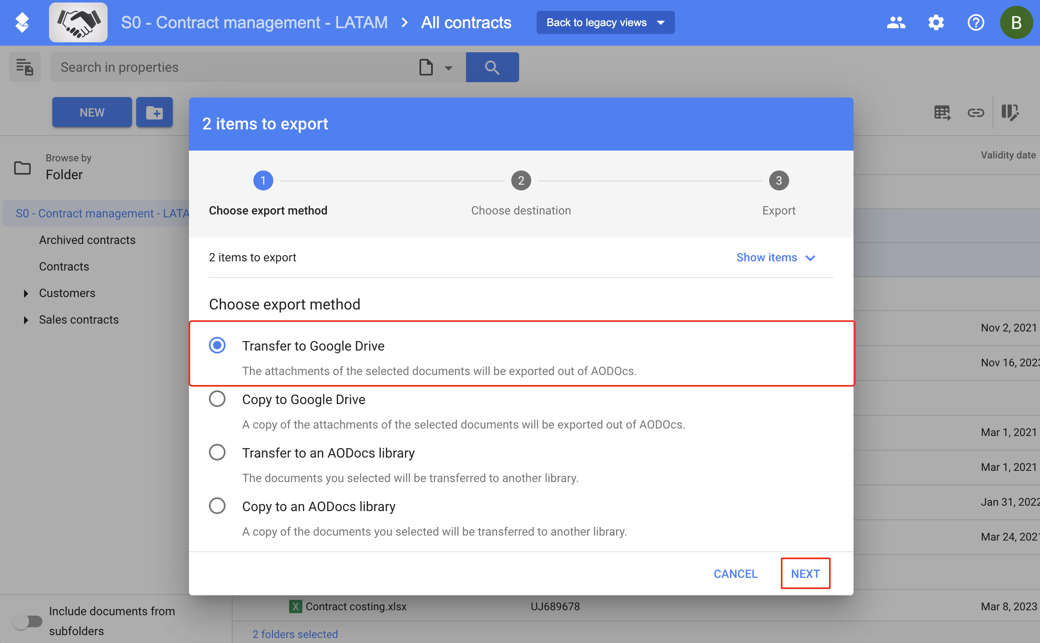The width and height of the screenshot is (1040, 643).
Task: Toggle the browsing panel list icon
Action: point(25,67)
